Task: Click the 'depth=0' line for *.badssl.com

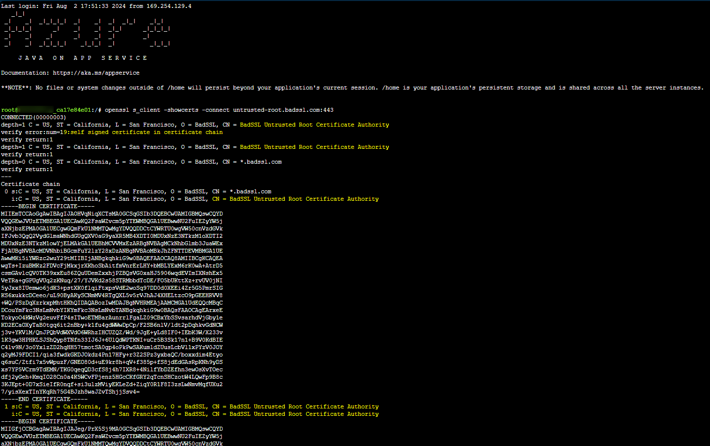Action: (x=141, y=162)
